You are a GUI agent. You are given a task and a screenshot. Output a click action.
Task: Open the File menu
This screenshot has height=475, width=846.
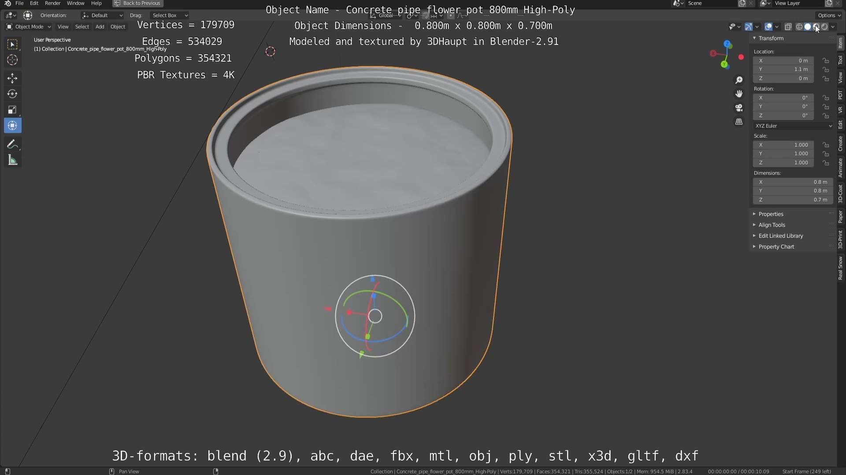[x=19, y=3]
